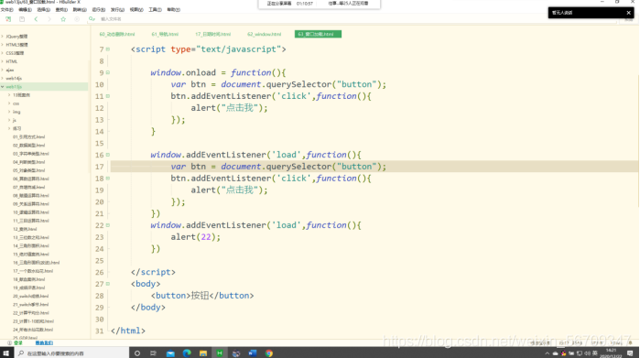The height and width of the screenshot is (358, 640).
Task: Go forward with the right arrow icon
Action: point(49,19)
